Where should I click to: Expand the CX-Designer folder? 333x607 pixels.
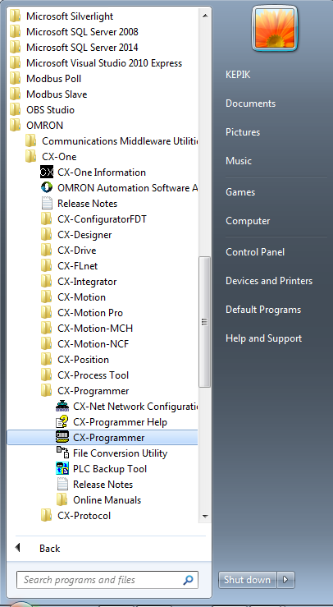tap(76, 235)
